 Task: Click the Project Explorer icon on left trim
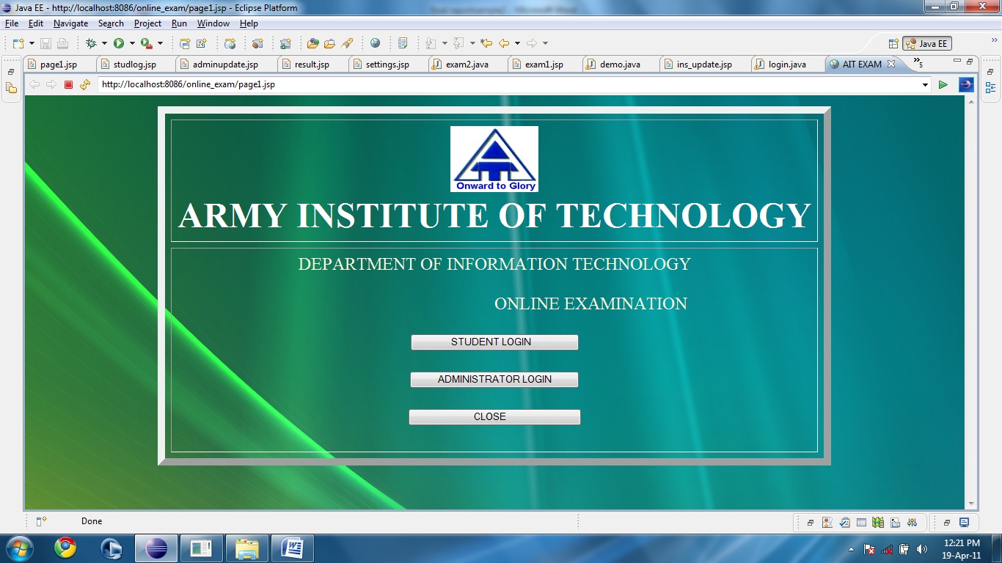[x=11, y=88]
